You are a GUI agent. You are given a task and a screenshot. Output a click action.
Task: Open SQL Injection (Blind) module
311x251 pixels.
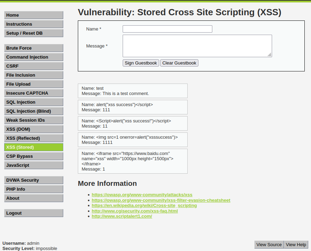(34, 111)
